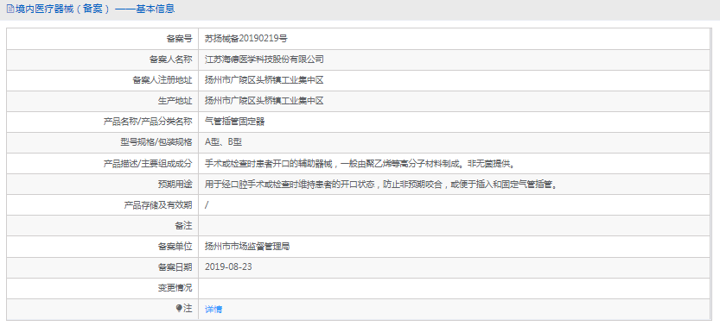The image size is (720, 326).
Task: Click the 备案人注册地址 label
Action: [x=162, y=80]
